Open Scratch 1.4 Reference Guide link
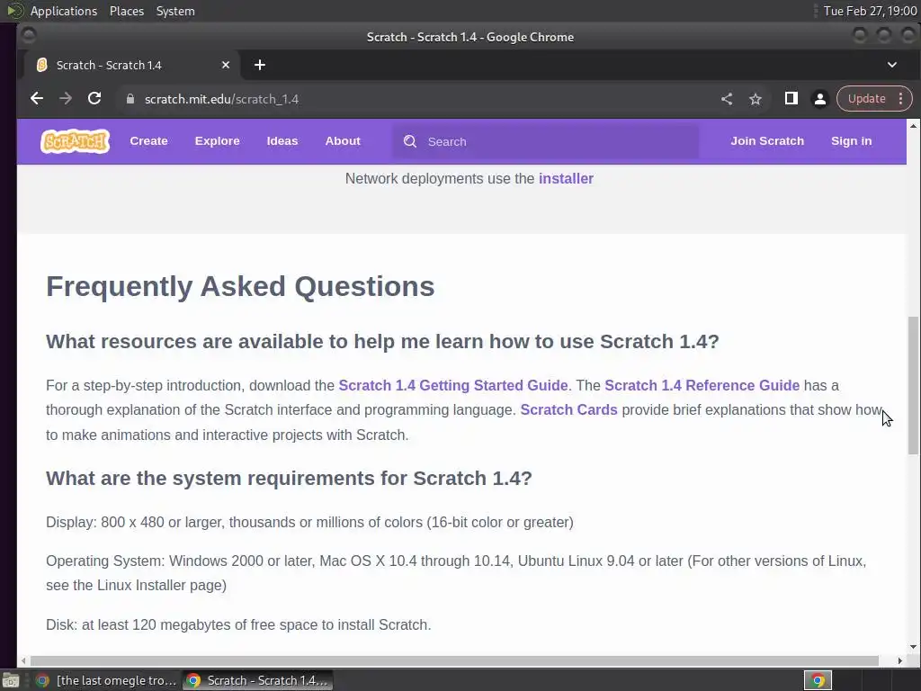 pos(702,385)
